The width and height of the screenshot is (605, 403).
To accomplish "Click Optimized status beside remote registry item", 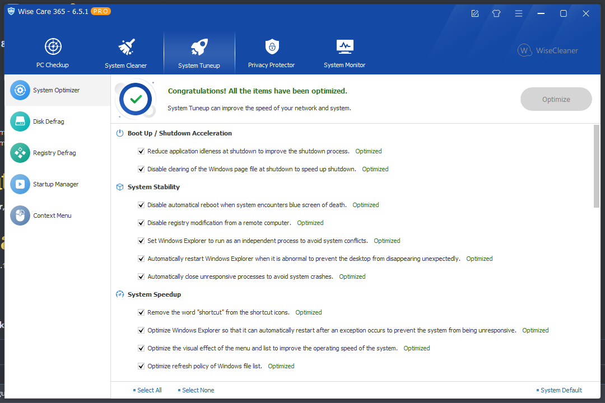I will tap(310, 223).
